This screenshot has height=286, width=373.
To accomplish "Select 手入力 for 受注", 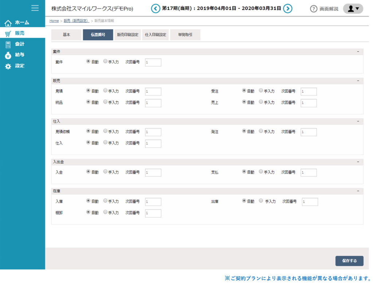I will click(x=261, y=91).
